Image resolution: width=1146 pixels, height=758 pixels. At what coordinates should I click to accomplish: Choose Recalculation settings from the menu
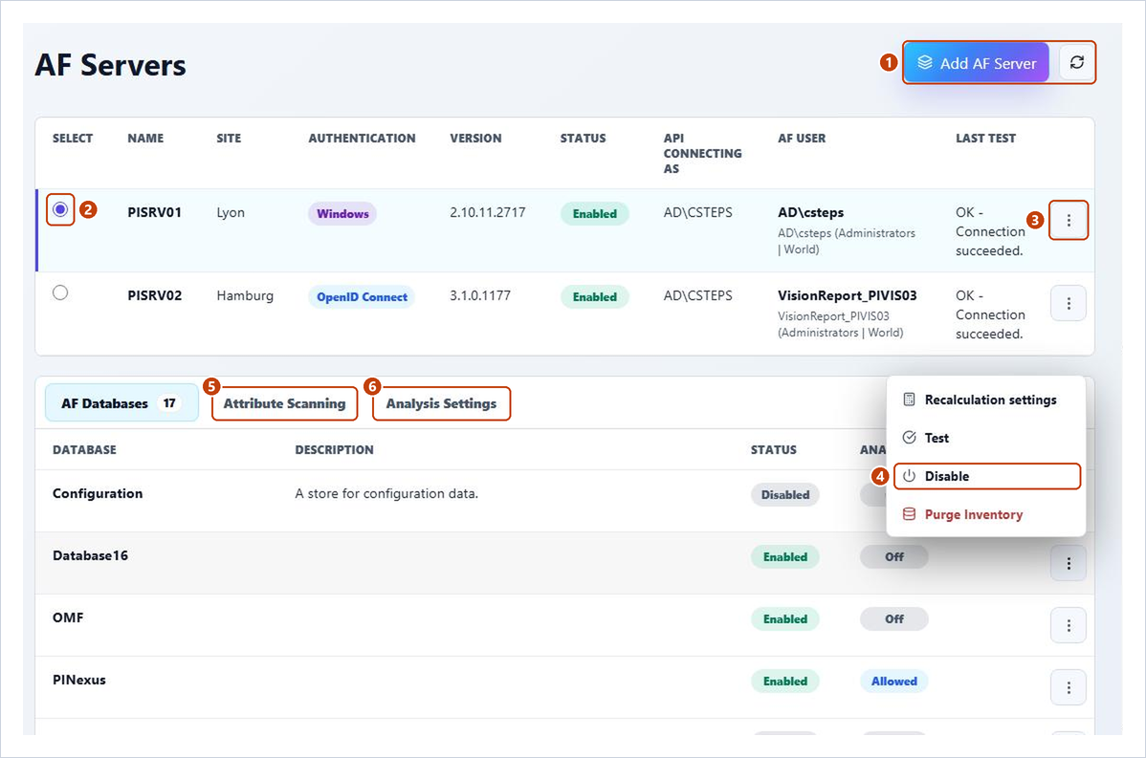(x=986, y=400)
